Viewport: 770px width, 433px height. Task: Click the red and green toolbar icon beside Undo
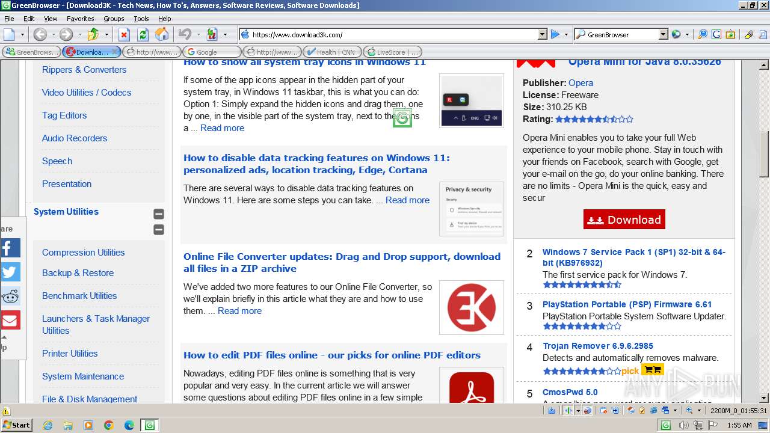(212, 34)
